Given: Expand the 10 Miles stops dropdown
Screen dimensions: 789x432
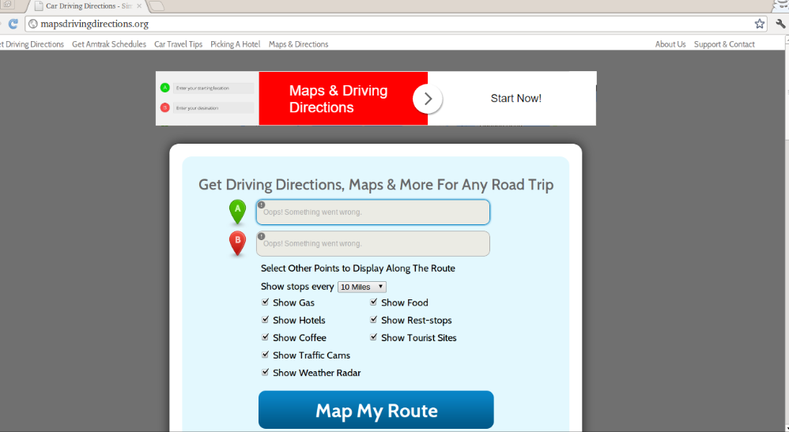Looking at the screenshot, I should 362,287.
